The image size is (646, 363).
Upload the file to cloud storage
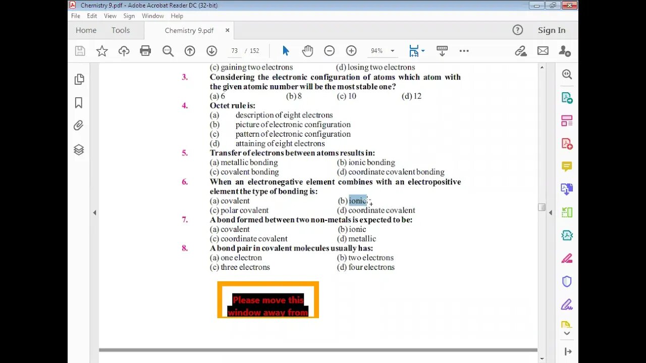tap(124, 51)
